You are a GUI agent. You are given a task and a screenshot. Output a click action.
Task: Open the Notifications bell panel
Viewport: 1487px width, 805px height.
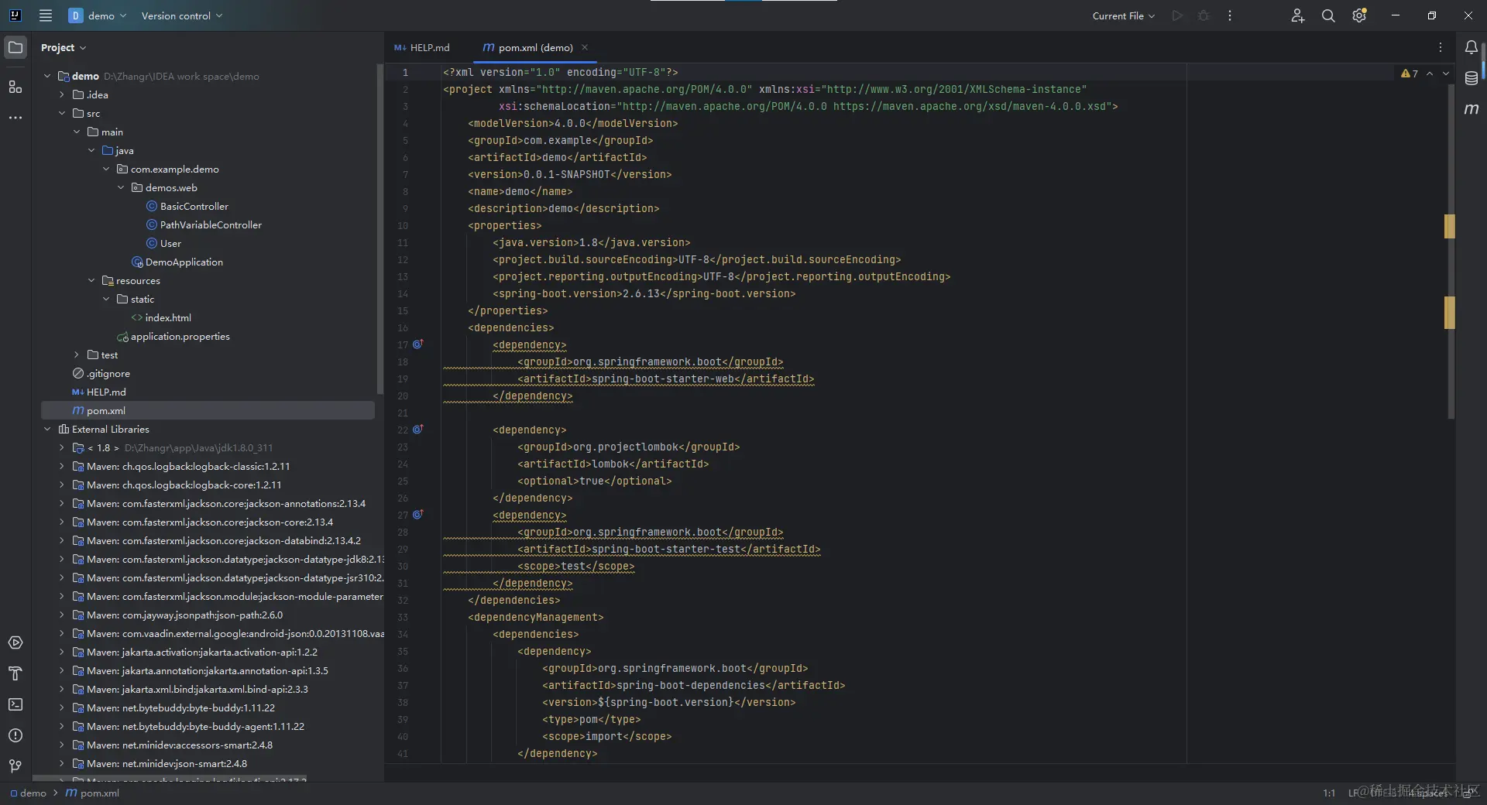(1471, 47)
